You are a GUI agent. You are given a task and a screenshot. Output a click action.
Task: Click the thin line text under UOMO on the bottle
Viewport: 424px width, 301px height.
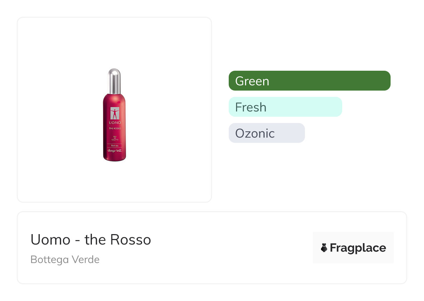[x=115, y=128]
